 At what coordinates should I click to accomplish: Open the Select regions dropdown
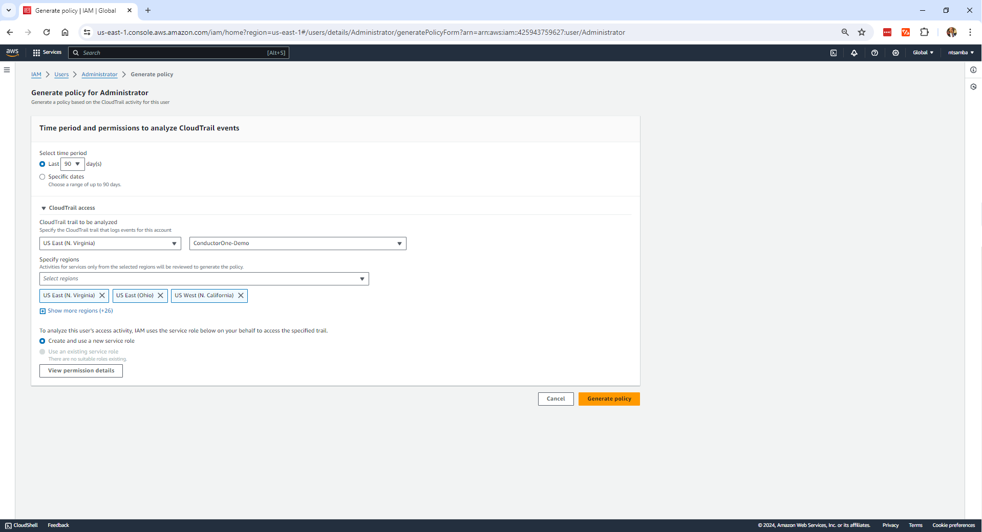(x=204, y=279)
